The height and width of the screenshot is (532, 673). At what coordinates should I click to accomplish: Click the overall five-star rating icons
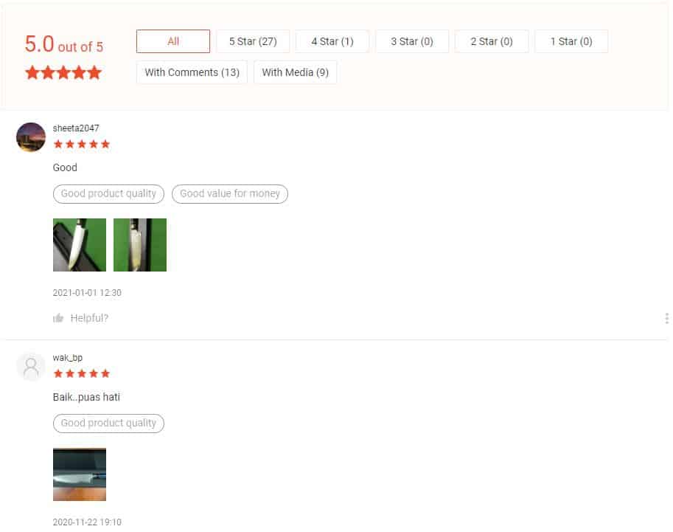point(63,72)
